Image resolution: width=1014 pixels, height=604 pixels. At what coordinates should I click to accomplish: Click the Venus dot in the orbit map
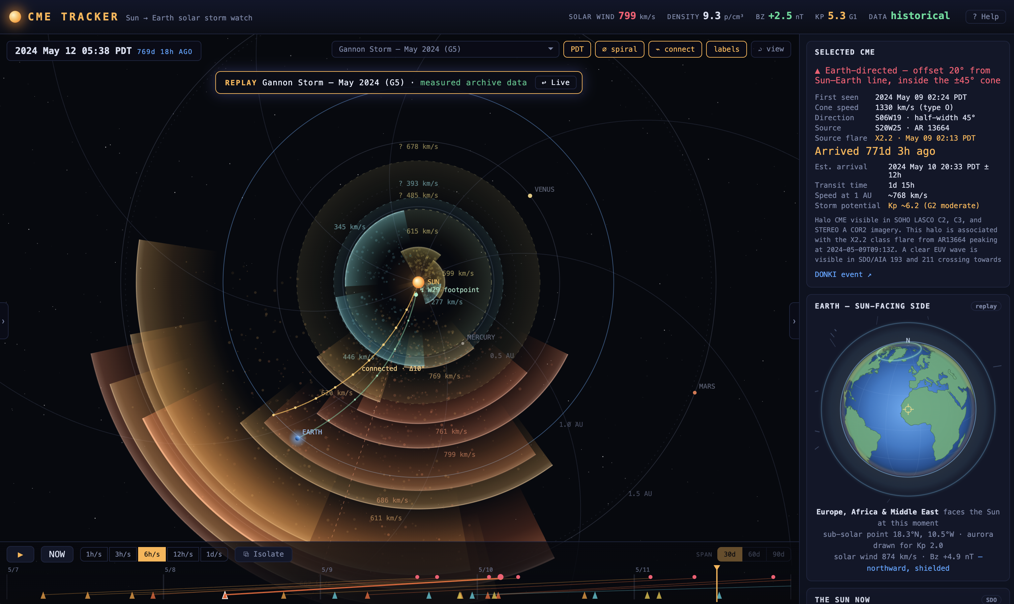point(530,196)
